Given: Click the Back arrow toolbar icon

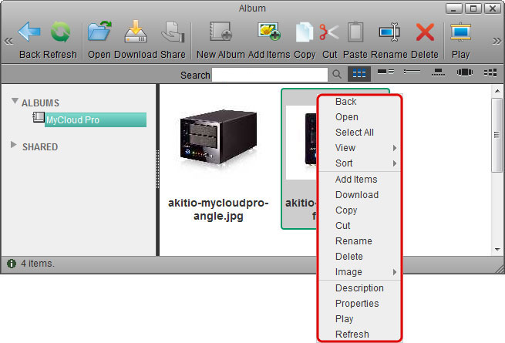Looking at the screenshot, I should click(29, 33).
